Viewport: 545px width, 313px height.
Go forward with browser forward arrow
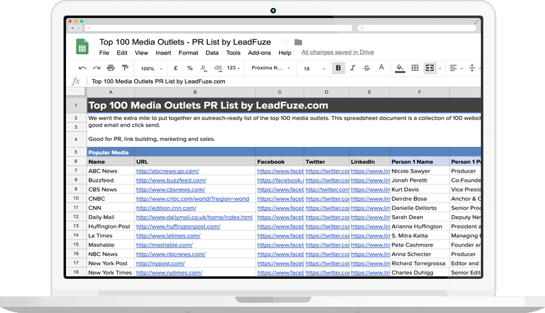[x=78, y=28]
